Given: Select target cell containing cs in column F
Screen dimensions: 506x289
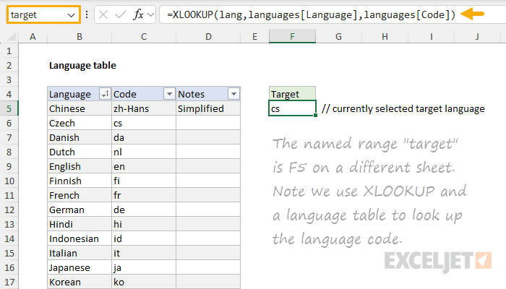Looking at the screenshot, I should tap(292, 108).
